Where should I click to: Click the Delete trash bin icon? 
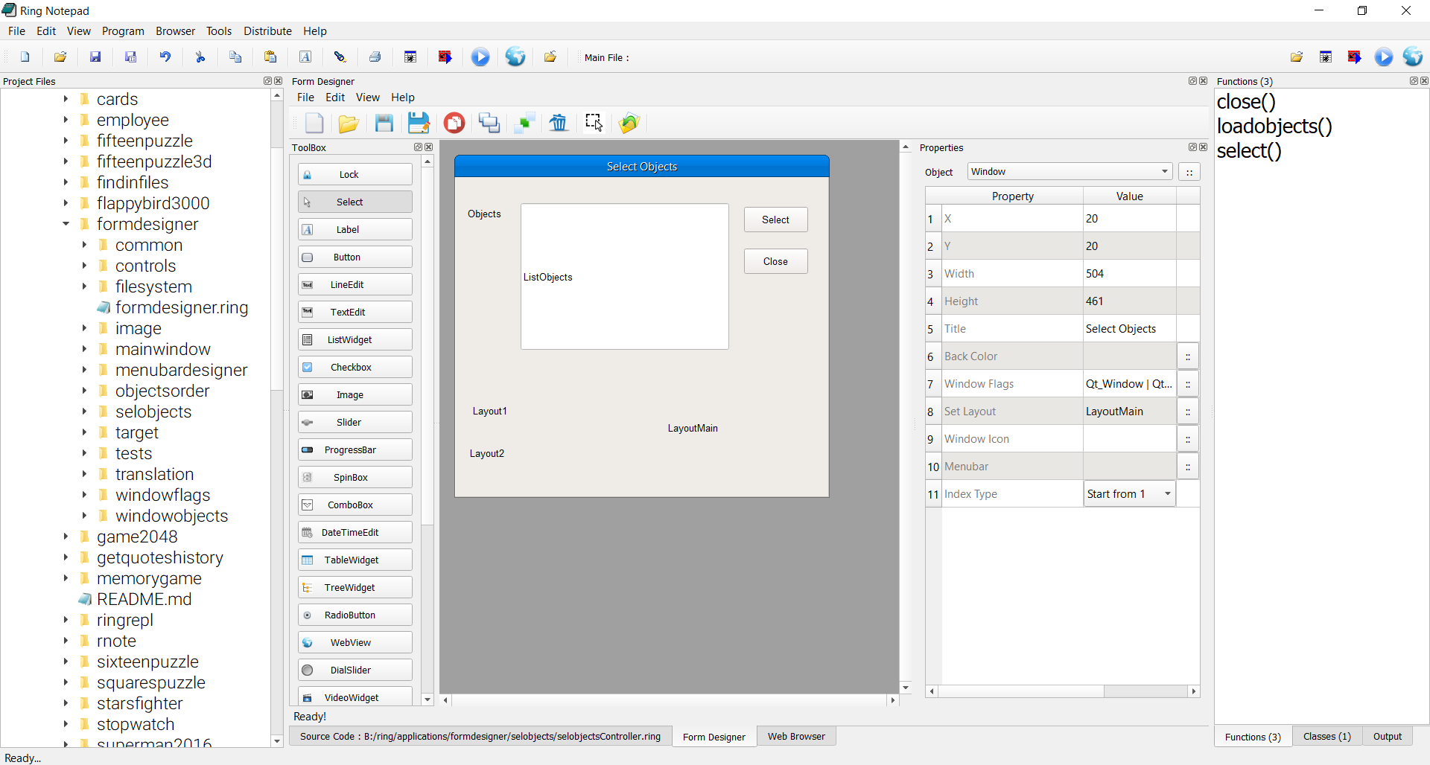pos(559,123)
